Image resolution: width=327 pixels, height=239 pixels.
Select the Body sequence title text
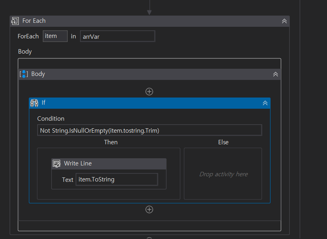point(38,74)
